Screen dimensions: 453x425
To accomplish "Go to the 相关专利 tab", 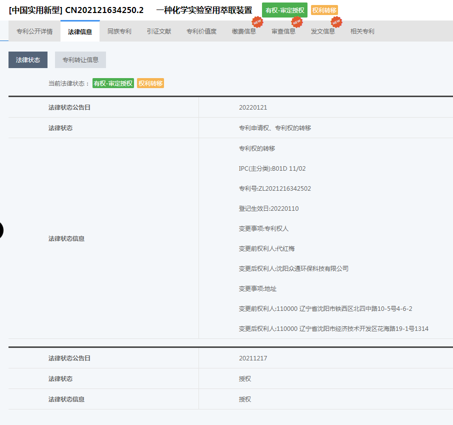I will (x=362, y=32).
